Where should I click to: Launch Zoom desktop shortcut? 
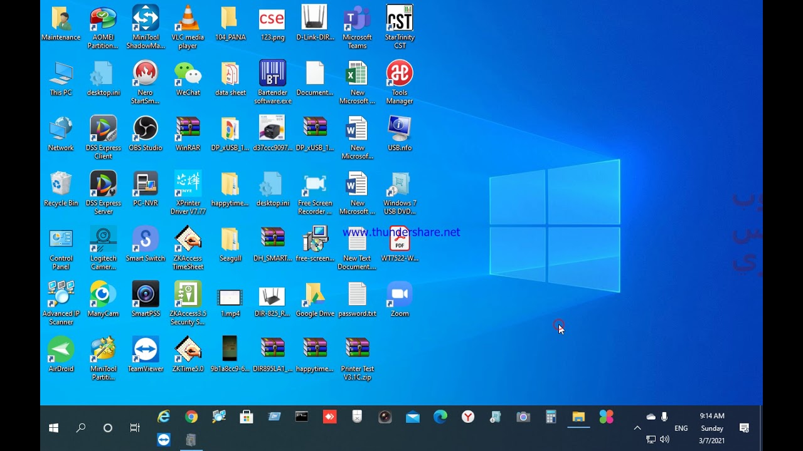400,299
